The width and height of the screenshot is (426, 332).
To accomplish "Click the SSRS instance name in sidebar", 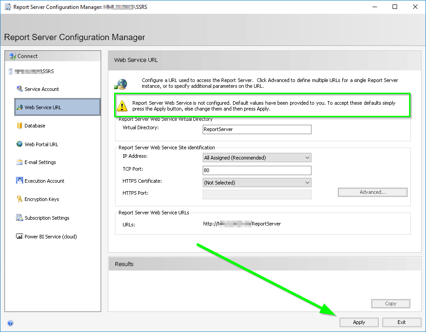I will (x=34, y=71).
